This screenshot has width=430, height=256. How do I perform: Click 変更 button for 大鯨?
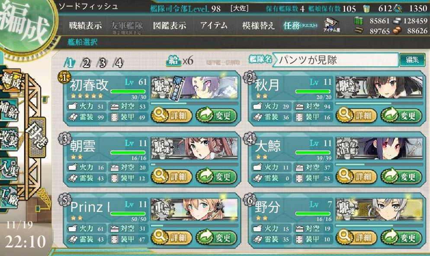pos(401,176)
